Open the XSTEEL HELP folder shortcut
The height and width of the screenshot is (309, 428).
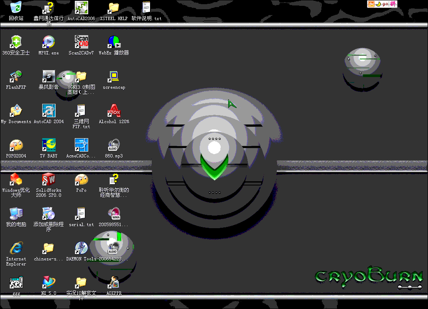tap(114, 8)
